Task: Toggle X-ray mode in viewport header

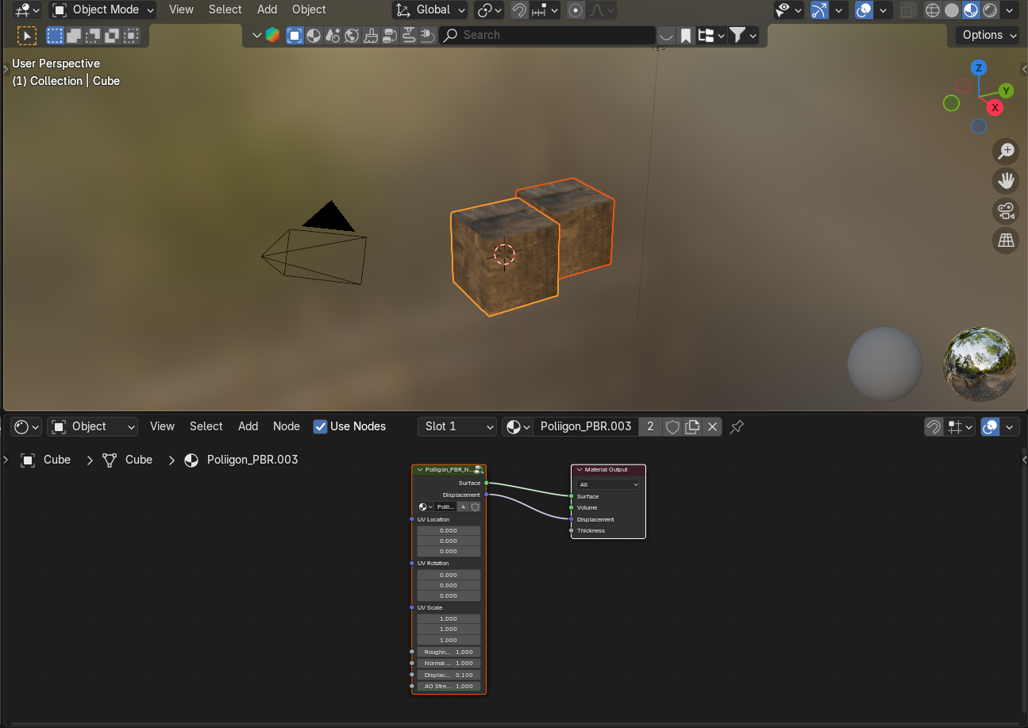Action: pyautogui.click(x=908, y=10)
